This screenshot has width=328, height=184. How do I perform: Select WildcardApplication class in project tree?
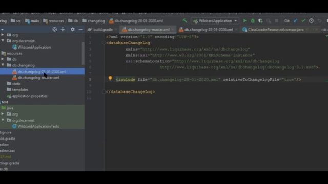pyautogui.click(x=34, y=47)
